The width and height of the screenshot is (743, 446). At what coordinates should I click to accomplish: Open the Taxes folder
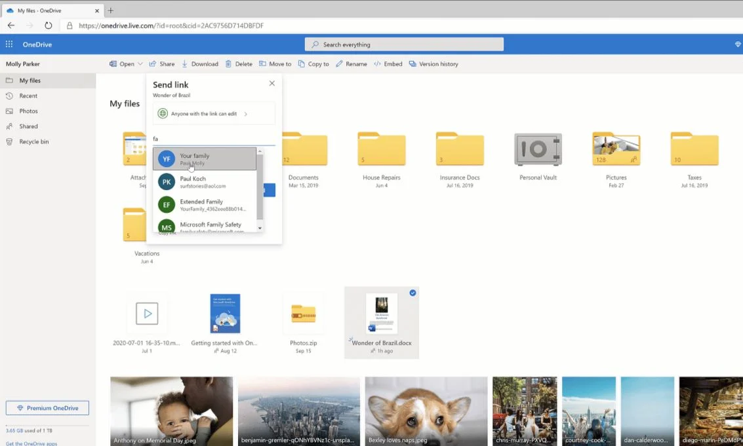click(694, 149)
